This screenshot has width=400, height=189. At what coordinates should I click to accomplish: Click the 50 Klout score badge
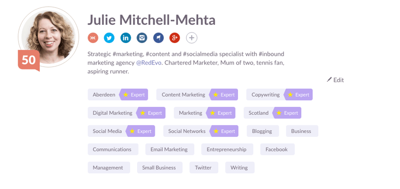pyautogui.click(x=28, y=60)
